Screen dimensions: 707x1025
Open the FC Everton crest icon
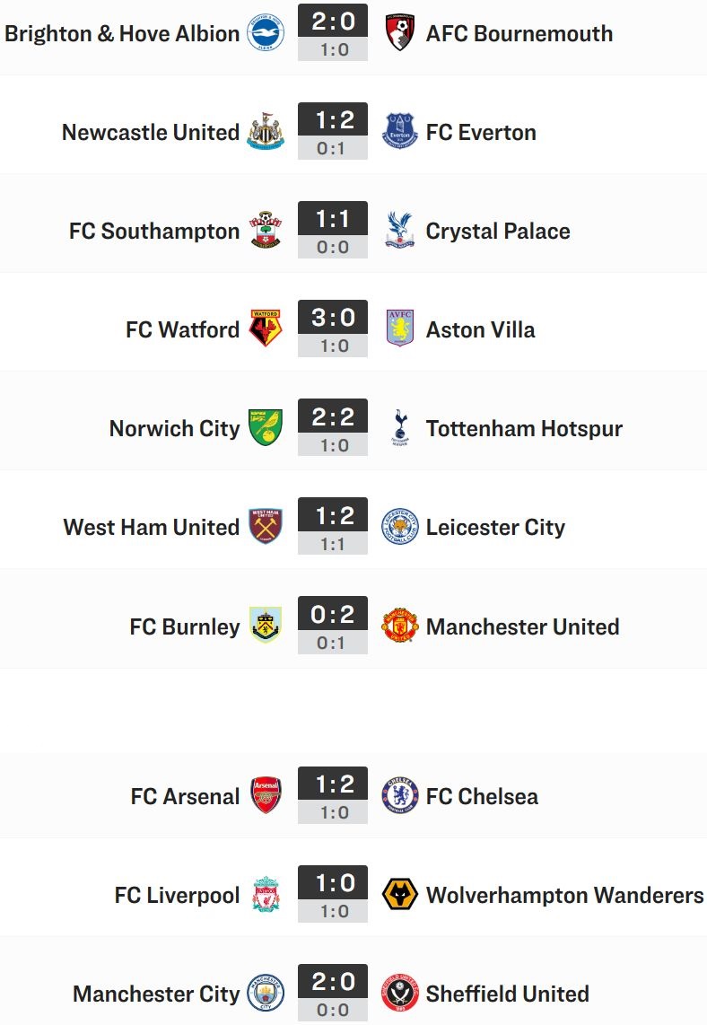point(400,131)
